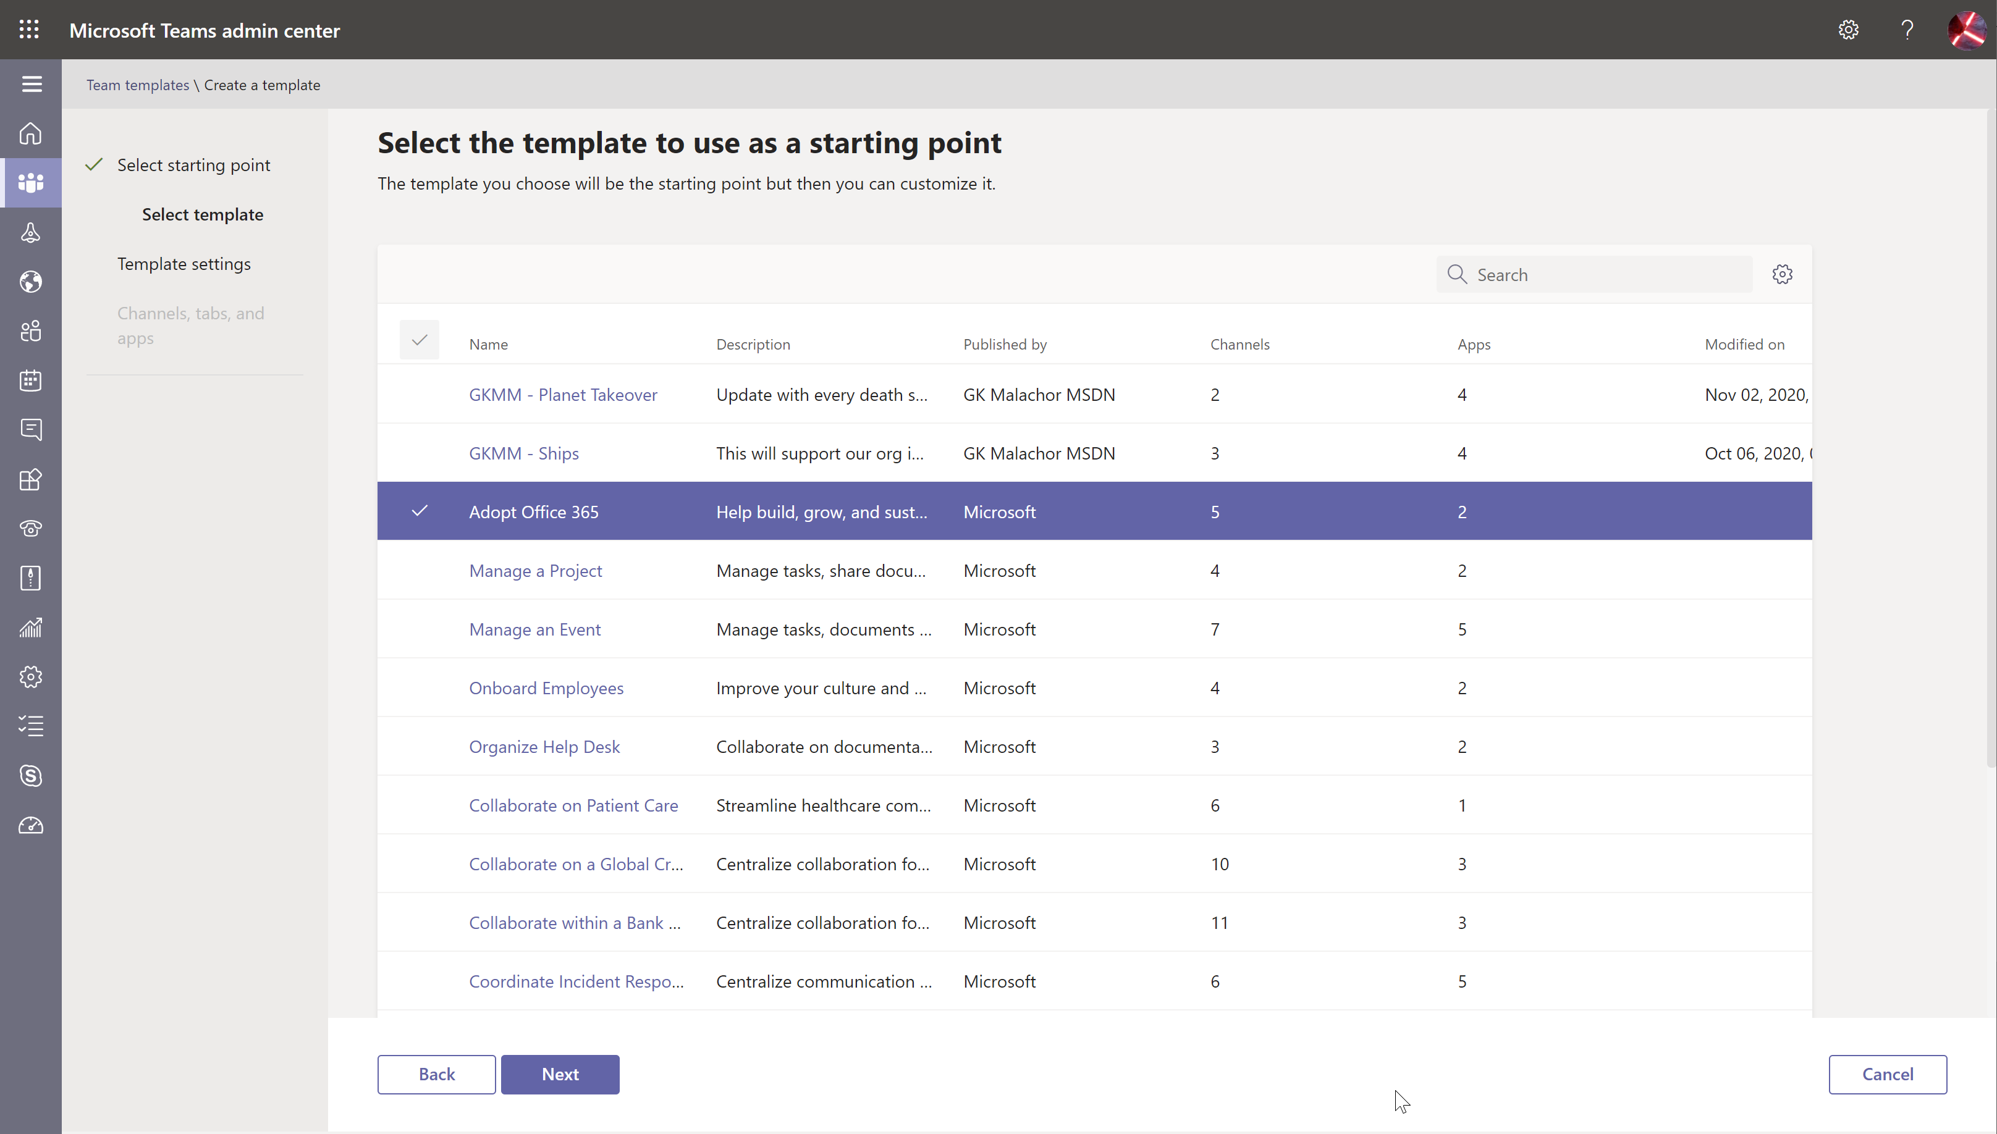Open the app launcher waffle icon
This screenshot has height=1134, width=1997.
(x=30, y=30)
